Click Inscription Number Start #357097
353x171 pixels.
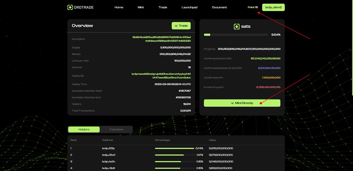pyautogui.click(x=184, y=91)
